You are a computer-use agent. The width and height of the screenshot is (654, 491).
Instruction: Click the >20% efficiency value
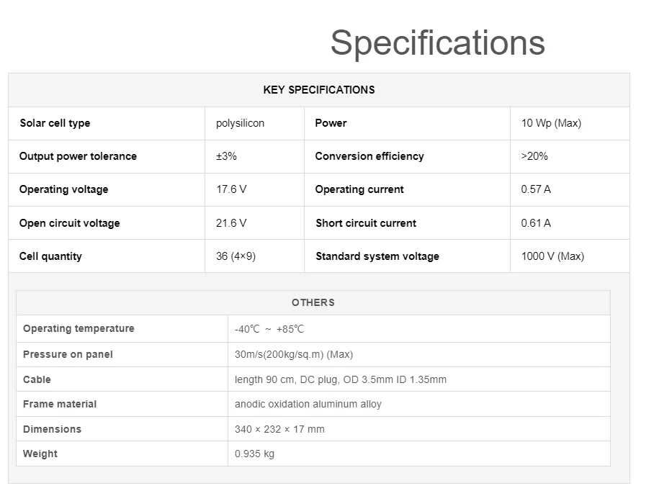tap(534, 156)
